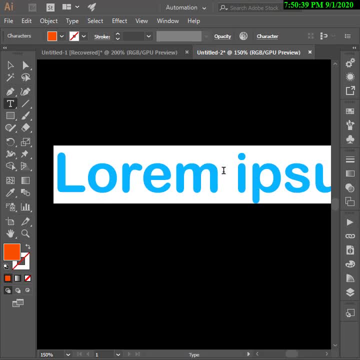
Task: Switch to Untitled-1 [Recovered] tab
Action: [x=109, y=52]
